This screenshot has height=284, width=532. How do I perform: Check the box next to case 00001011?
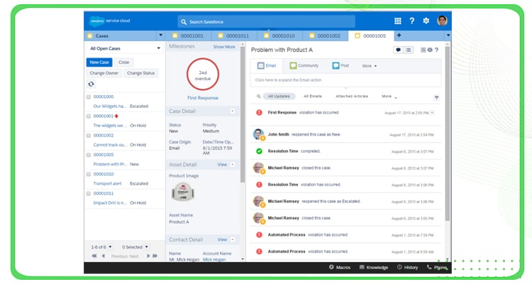[x=89, y=193]
